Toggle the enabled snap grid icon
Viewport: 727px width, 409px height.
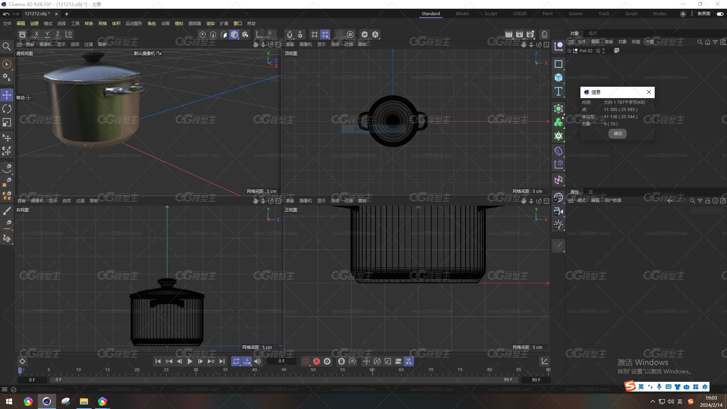pos(325,34)
